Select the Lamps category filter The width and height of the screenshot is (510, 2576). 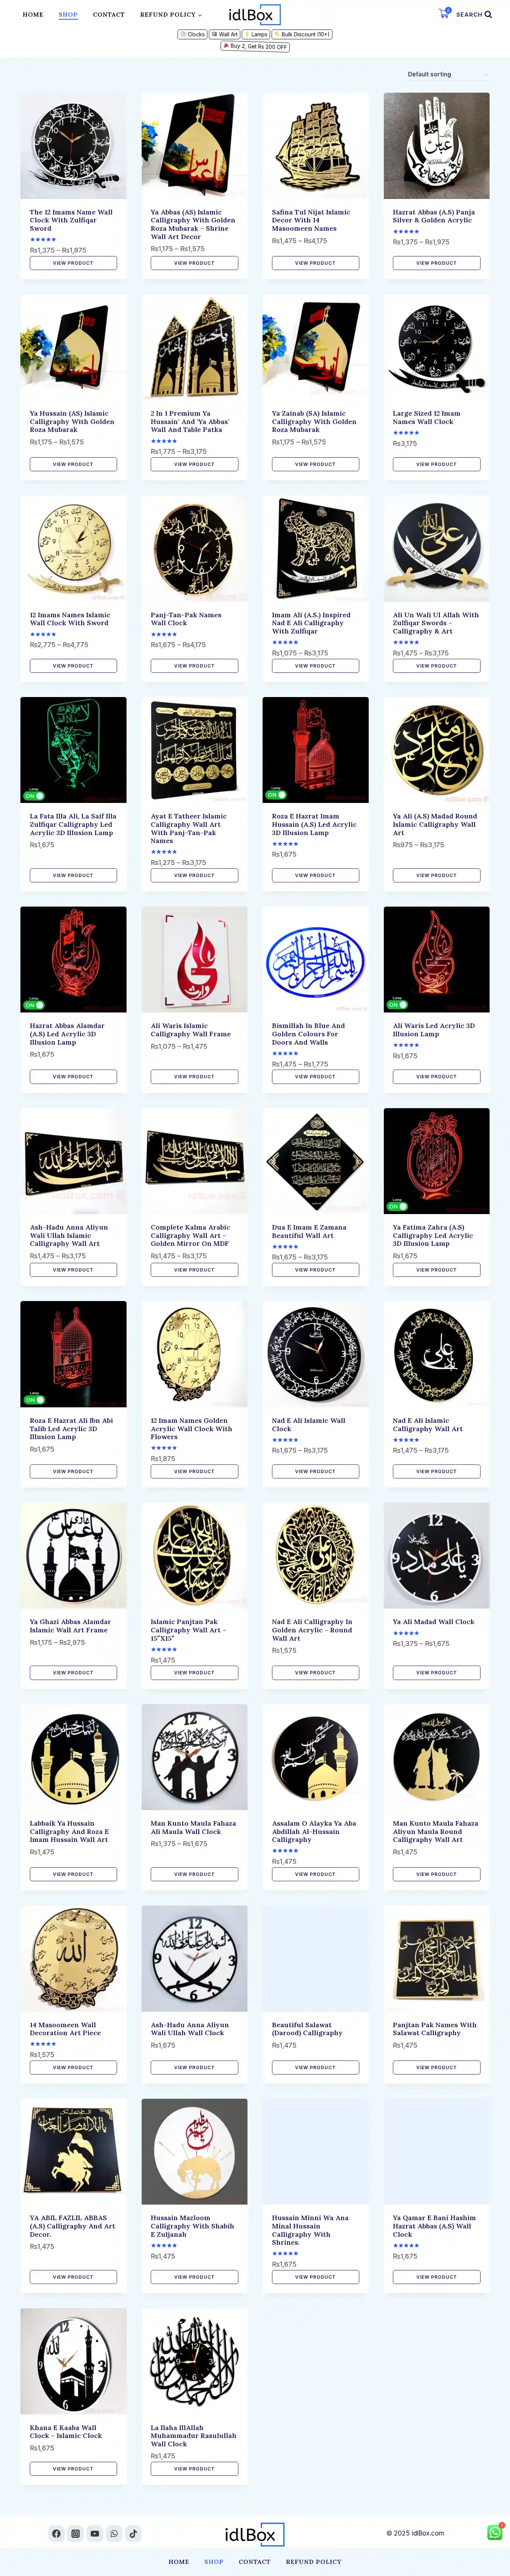click(x=255, y=34)
